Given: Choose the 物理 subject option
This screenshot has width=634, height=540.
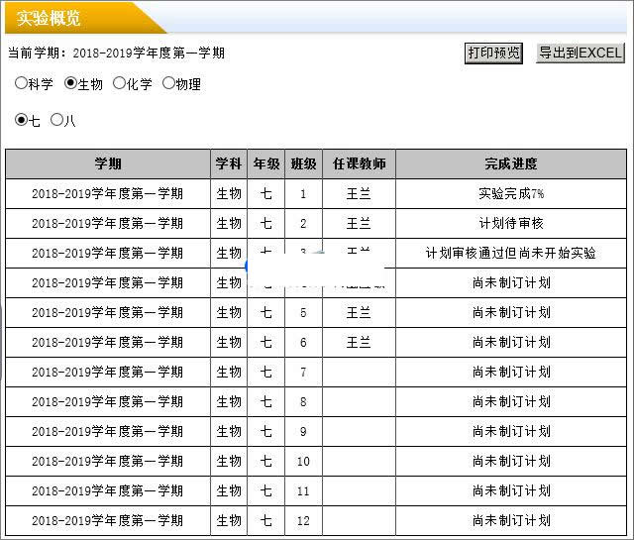Looking at the screenshot, I should click(x=168, y=83).
